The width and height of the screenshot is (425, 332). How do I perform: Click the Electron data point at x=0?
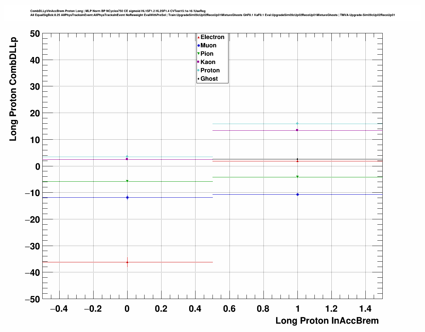coord(127,262)
